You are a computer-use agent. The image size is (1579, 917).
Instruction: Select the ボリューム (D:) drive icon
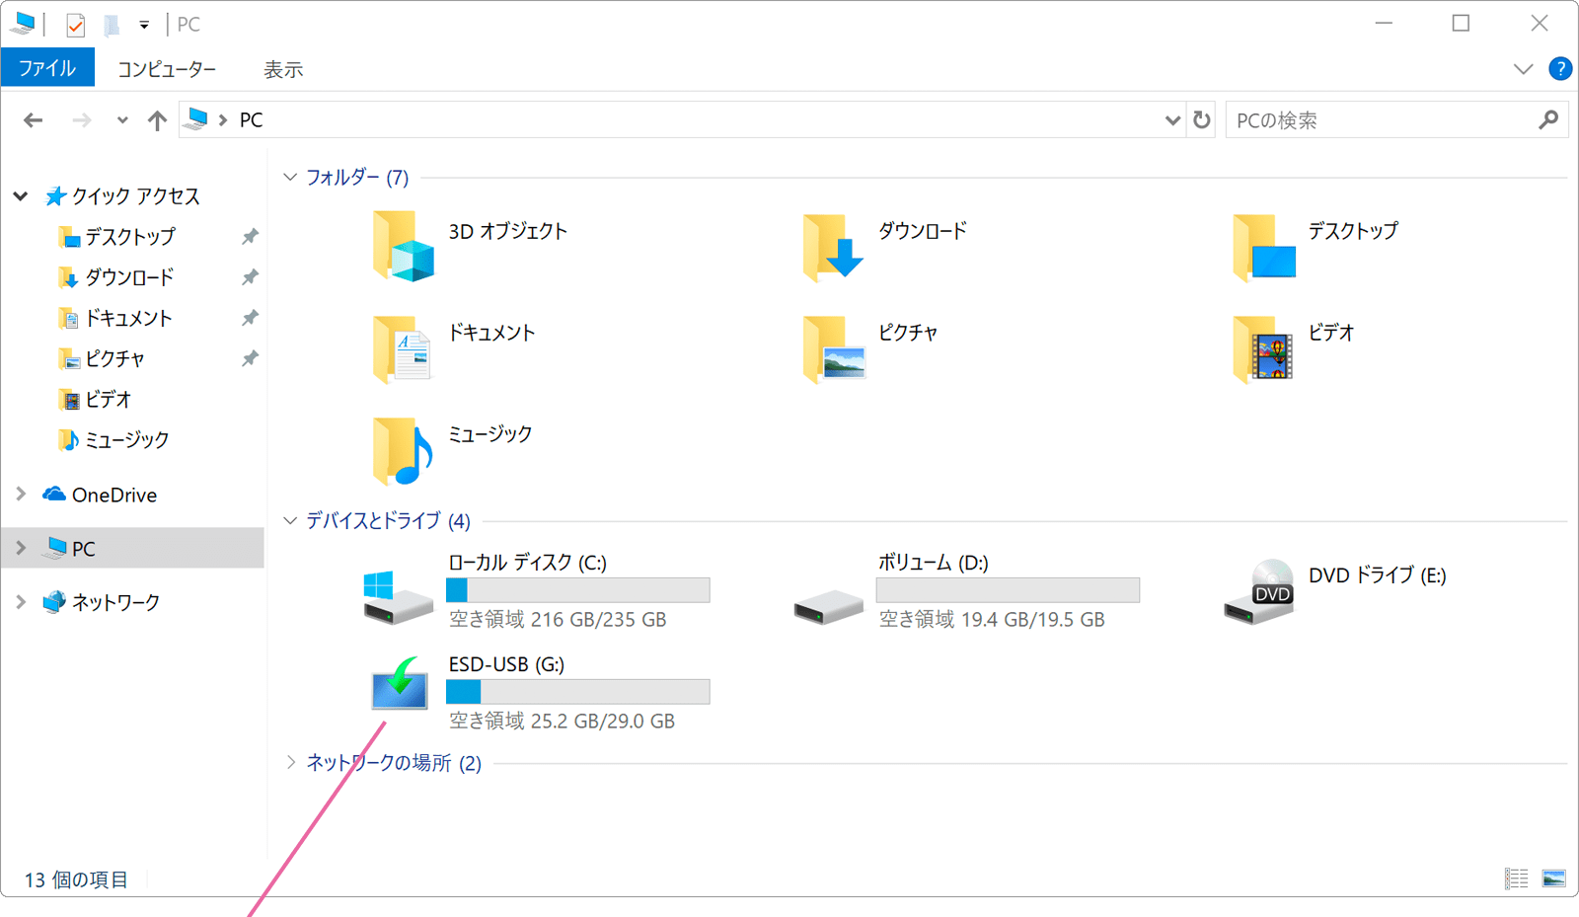point(829,606)
